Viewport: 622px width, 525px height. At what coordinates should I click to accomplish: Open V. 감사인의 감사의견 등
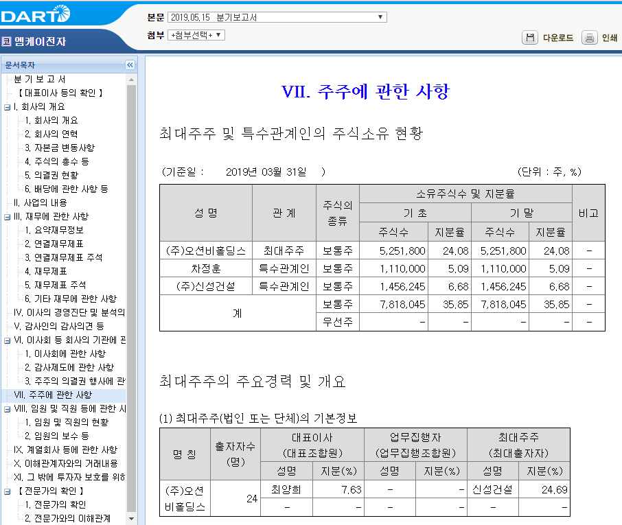coord(59,326)
